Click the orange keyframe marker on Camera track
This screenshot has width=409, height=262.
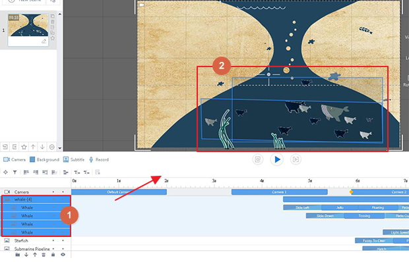(x=351, y=192)
